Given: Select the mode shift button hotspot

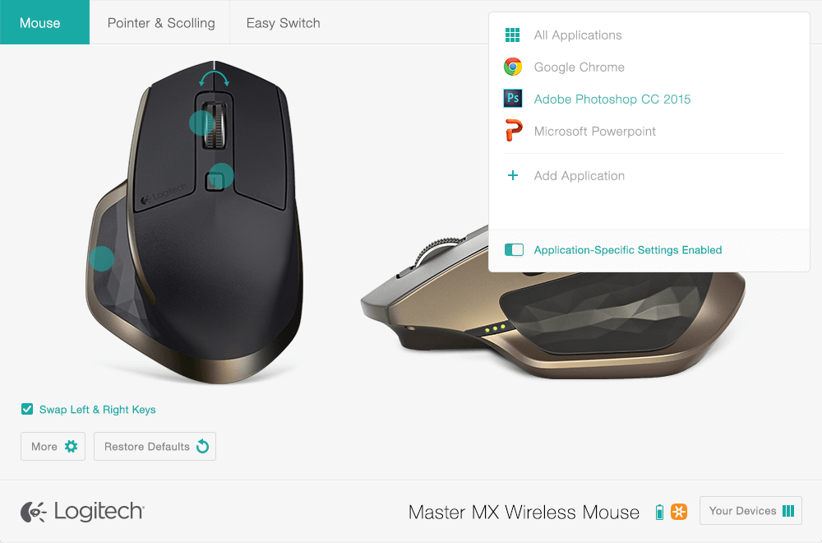Looking at the screenshot, I should (220, 176).
